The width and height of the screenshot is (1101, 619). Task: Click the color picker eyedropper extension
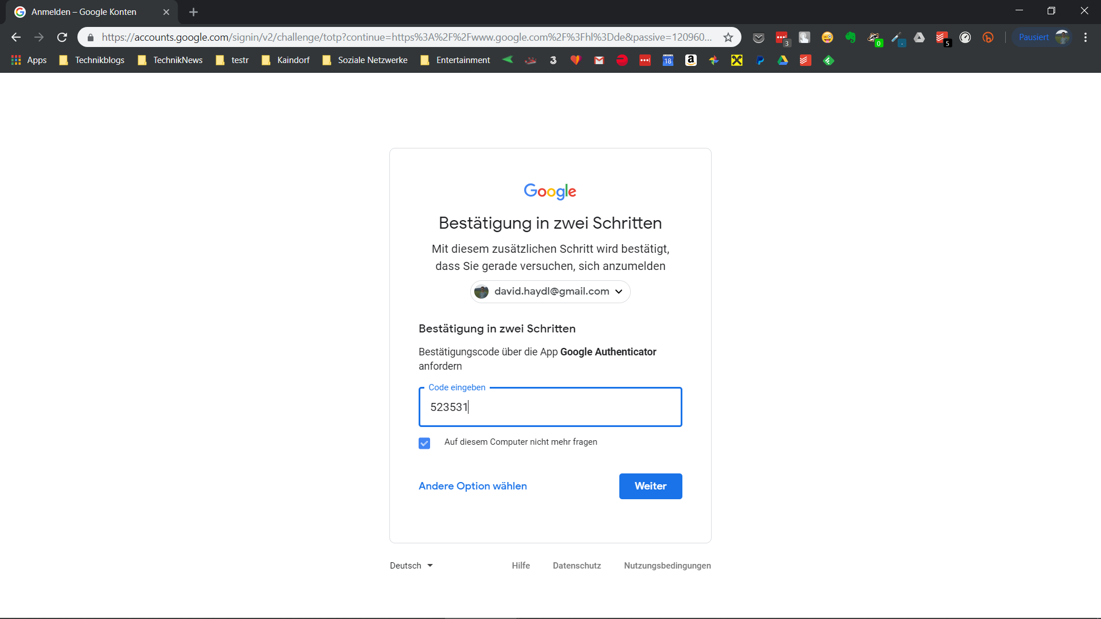pyautogui.click(x=897, y=38)
